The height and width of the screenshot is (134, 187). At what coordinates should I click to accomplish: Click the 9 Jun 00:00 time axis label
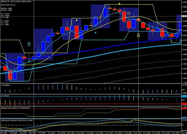32,133
